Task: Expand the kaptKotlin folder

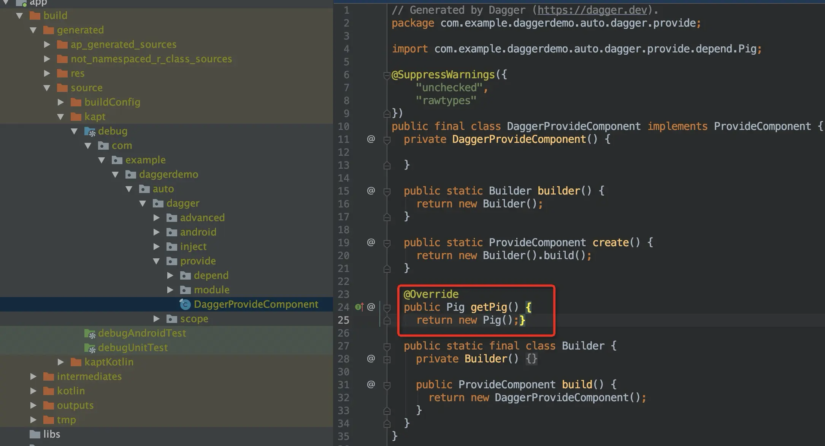Action: (x=61, y=362)
